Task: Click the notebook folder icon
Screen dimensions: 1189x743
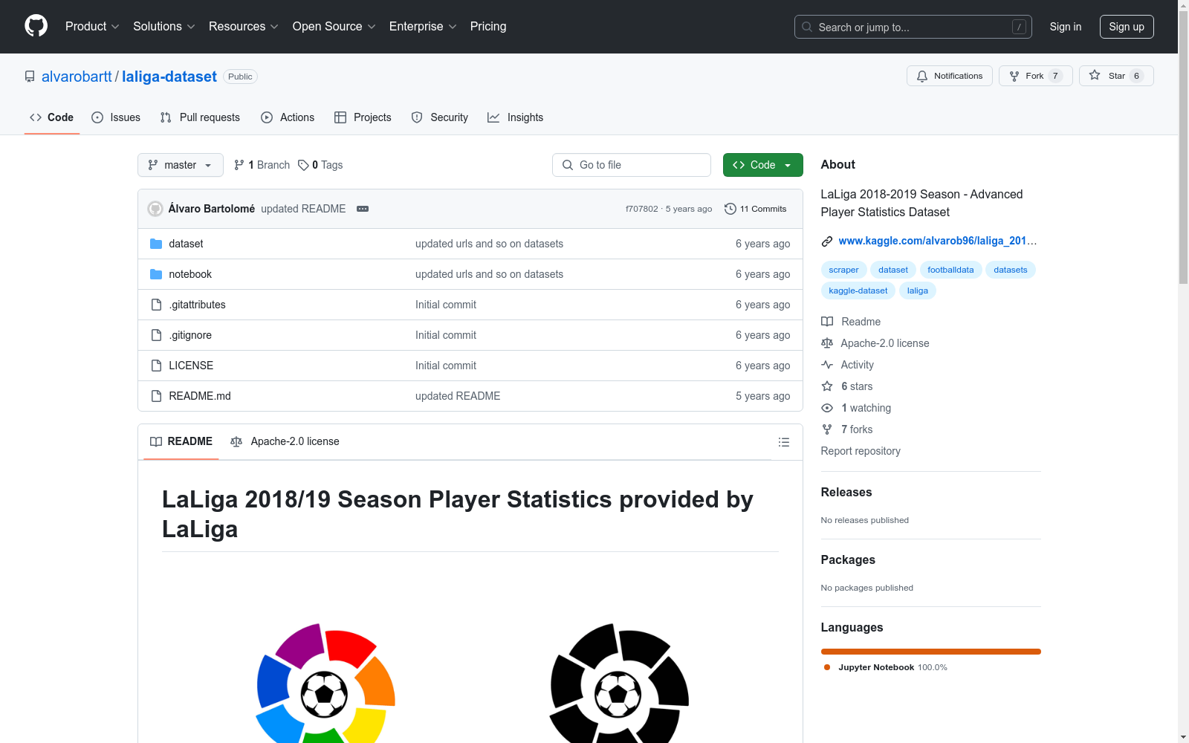Action: [156, 274]
